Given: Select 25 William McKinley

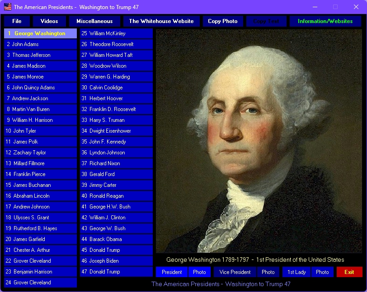Looking at the screenshot, I should pyautogui.click(x=116, y=33).
